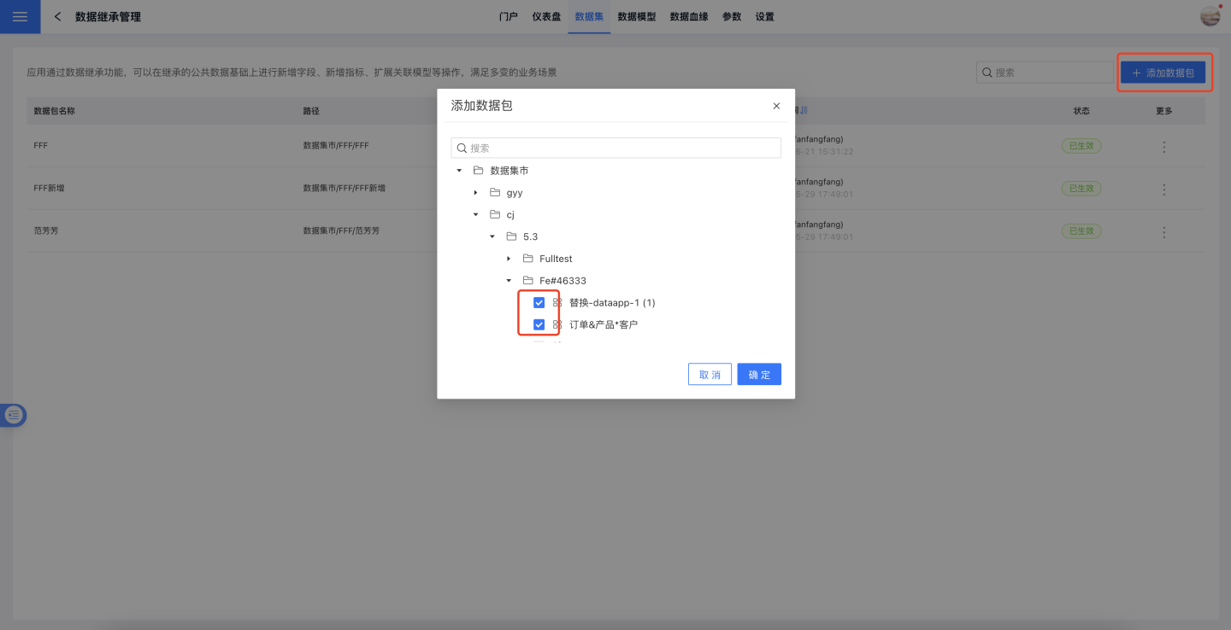Click the 确定 button
This screenshot has width=1231, height=630.
coord(759,375)
